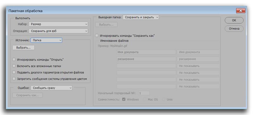This screenshot has height=115, width=253.
Task: Check Запретить сообщения системы управления цветом
Action: click(x=14, y=79)
